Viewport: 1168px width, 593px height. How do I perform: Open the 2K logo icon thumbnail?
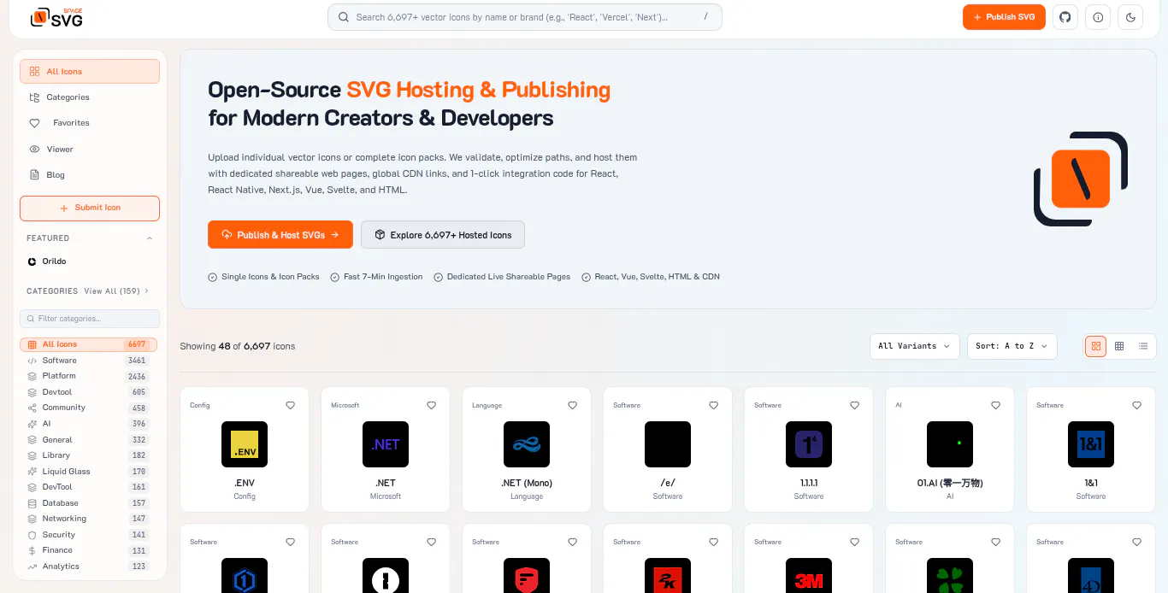[x=668, y=576]
